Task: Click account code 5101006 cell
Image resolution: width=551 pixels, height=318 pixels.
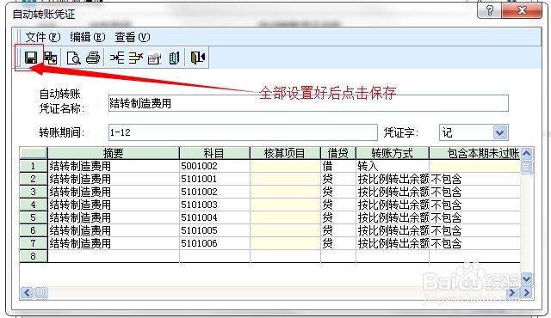Action: [214, 243]
